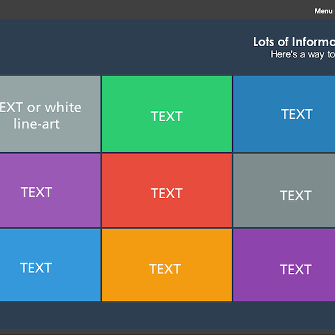Click the TEXT label in light purple tile

37,192
